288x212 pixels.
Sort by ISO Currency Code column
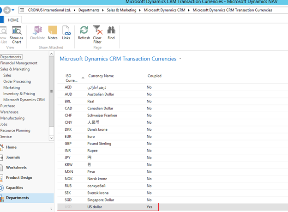(x=72, y=78)
